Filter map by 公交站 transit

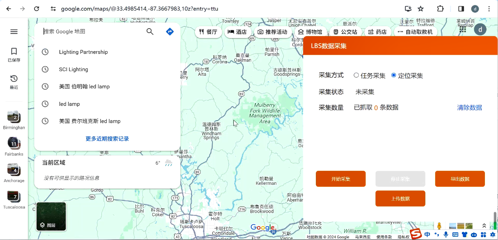click(x=345, y=32)
